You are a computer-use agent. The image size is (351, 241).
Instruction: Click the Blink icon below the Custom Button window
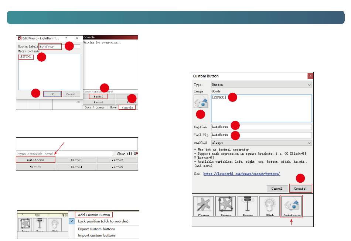pos(269,206)
